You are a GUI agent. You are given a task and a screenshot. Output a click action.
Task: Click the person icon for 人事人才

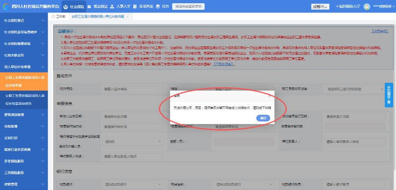112,7
